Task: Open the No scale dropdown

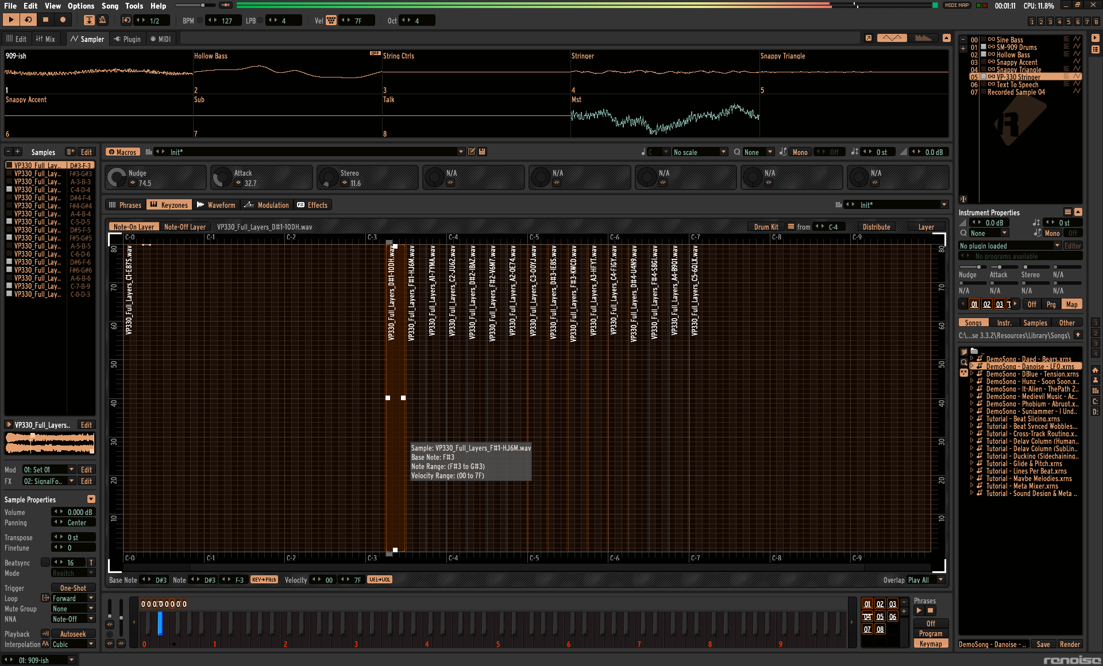Action: tap(700, 152)
